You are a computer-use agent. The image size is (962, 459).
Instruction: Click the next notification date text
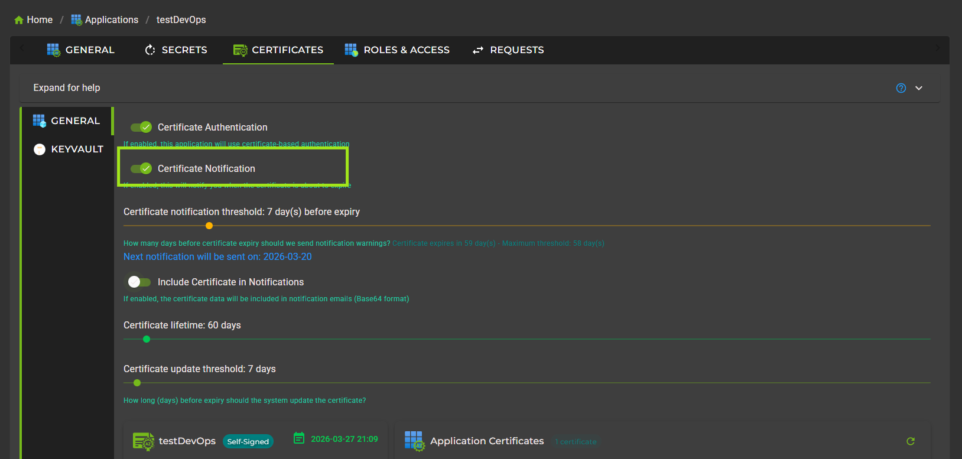tap(217, 256)
